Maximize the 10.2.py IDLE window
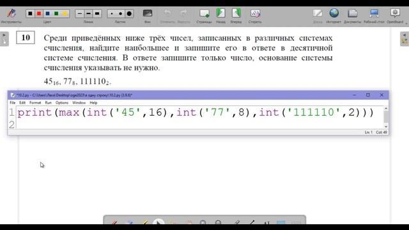This screenshot has width=409, height=230. click(368, 95)
